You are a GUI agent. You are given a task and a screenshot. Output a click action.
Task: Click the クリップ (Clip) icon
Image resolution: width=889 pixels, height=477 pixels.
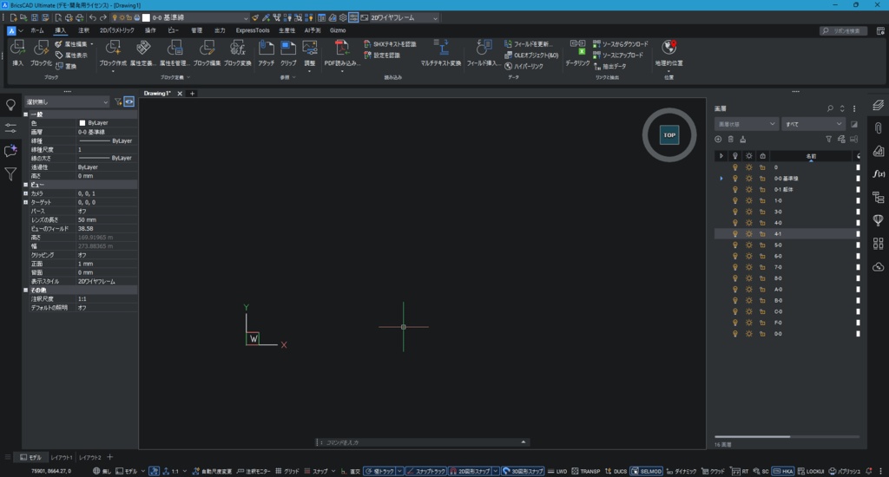288,49
